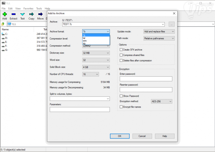Enable Encrypt file names checkbox
Screen dimensions: 215x152
pyautogui.click(x=121, y=107)
